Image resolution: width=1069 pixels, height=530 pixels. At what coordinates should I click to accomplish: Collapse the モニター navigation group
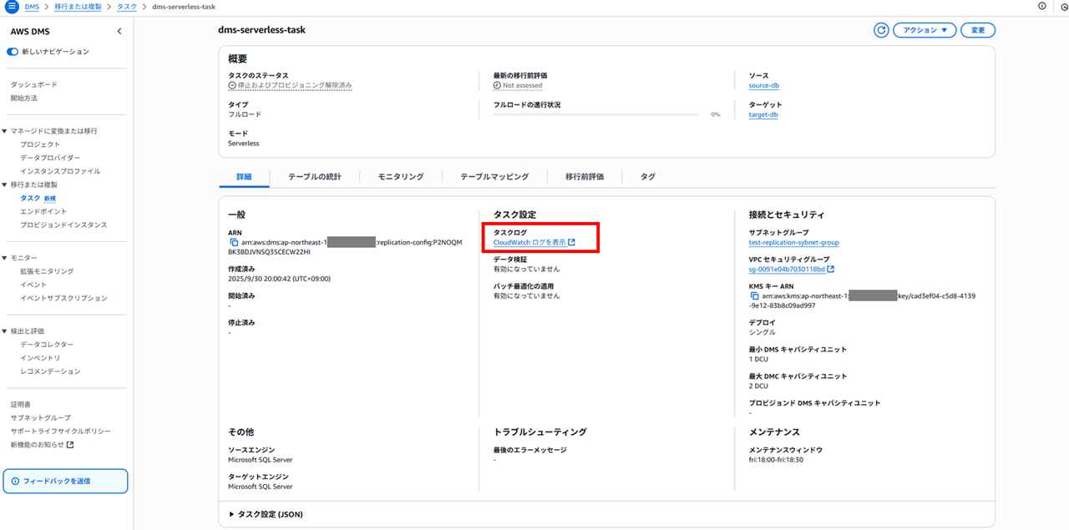(5, 258)
